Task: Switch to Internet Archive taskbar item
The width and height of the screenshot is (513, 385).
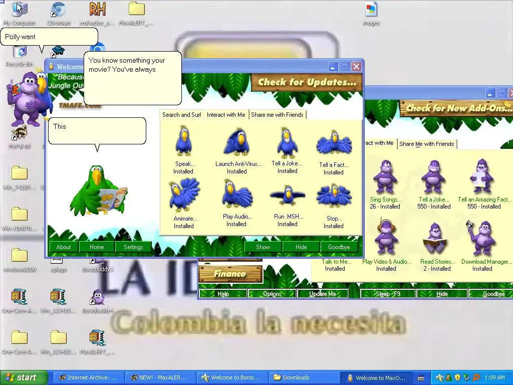Action: 88,377
